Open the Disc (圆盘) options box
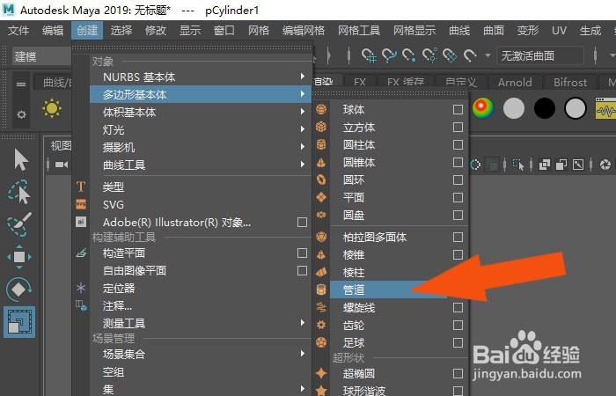616x396 pixels. [x=458, y=216]
